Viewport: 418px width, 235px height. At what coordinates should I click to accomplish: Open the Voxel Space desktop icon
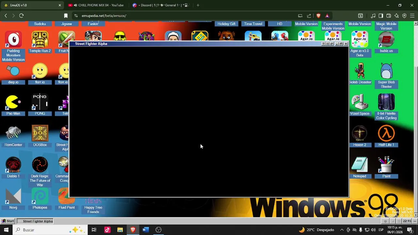coord(360,105)
